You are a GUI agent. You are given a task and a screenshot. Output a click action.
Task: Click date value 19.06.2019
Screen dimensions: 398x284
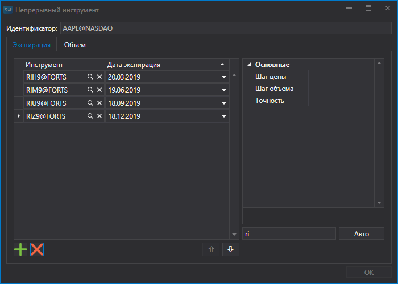point(124,90)
